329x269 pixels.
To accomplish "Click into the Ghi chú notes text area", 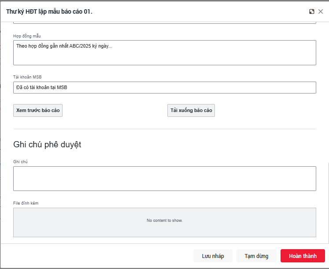I will (164, 179).
